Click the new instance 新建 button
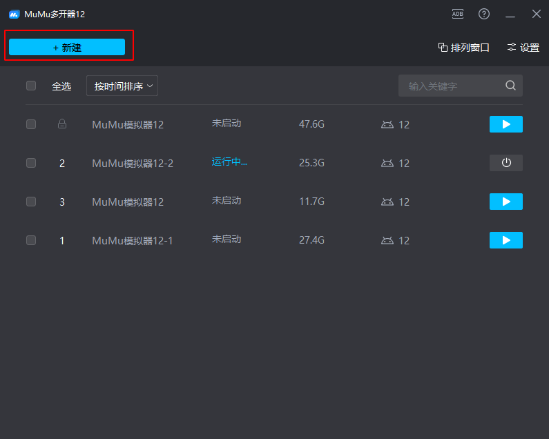The height and width of the screenshot is (439, 549). point(67,47)
